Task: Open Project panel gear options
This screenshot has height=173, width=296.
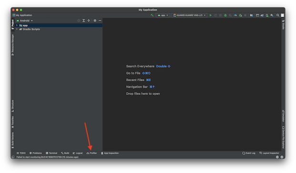Action: [95, 20]
